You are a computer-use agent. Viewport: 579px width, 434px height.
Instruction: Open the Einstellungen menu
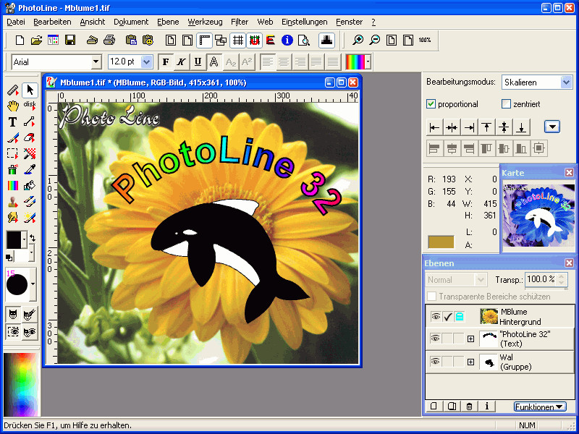305,22
